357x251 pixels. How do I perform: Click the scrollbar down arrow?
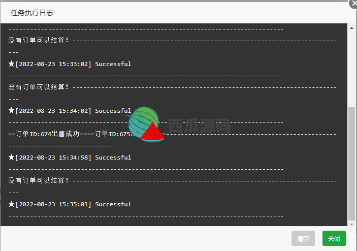coord(351,225)
